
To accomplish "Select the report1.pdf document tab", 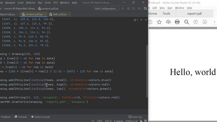I will (194, 14).
